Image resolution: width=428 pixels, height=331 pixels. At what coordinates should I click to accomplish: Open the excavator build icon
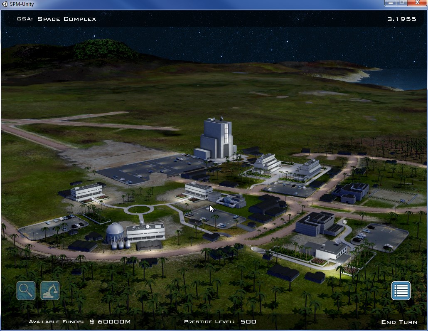tap(50, 291)
